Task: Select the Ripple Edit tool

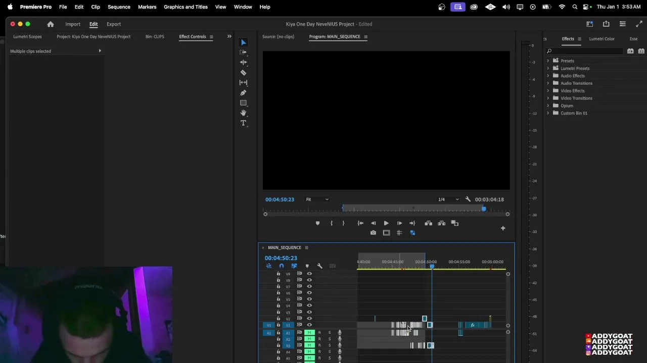Action: (243, 63)
